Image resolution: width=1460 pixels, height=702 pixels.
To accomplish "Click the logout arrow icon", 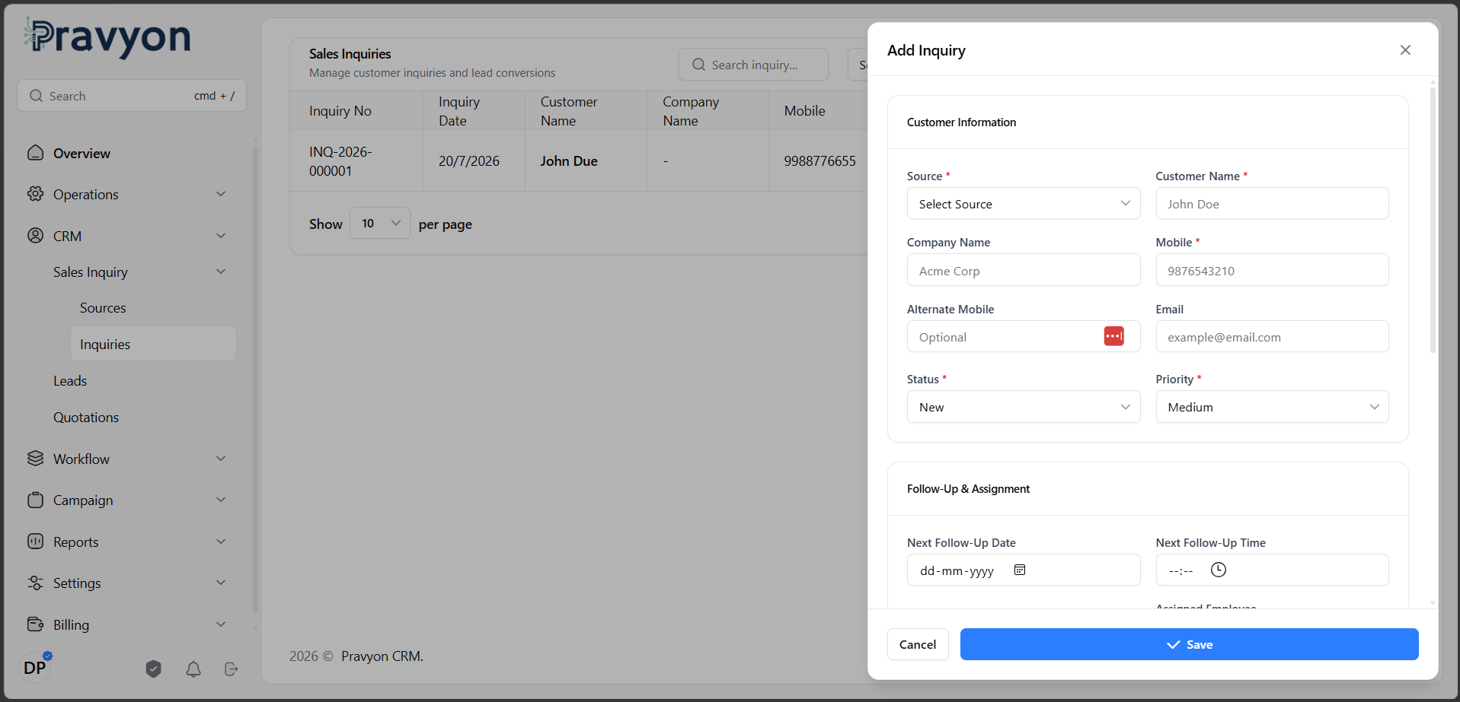I will pos(232,669).
